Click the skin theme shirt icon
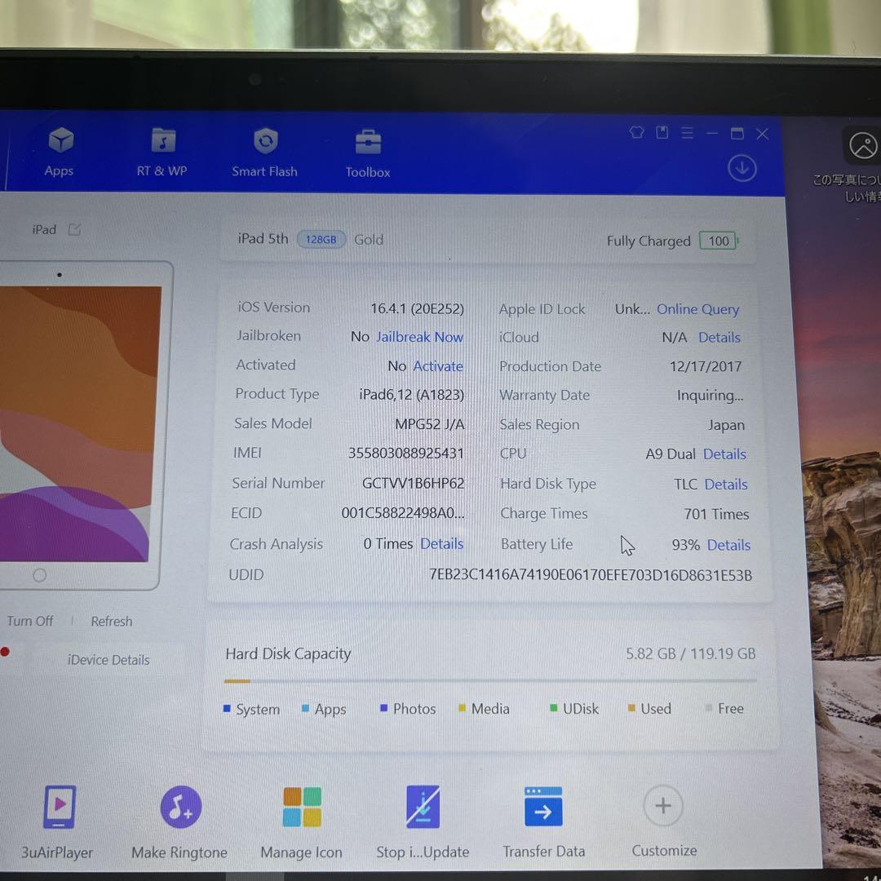The width and height of the screenshot is (881, 881). [x=636, y=133]
